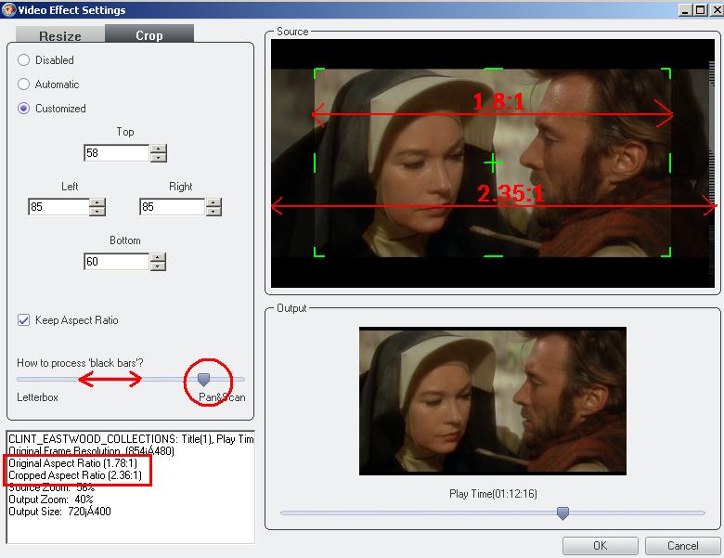Toggle the Keep Aspect Ratio checkbox

point(24,320)
